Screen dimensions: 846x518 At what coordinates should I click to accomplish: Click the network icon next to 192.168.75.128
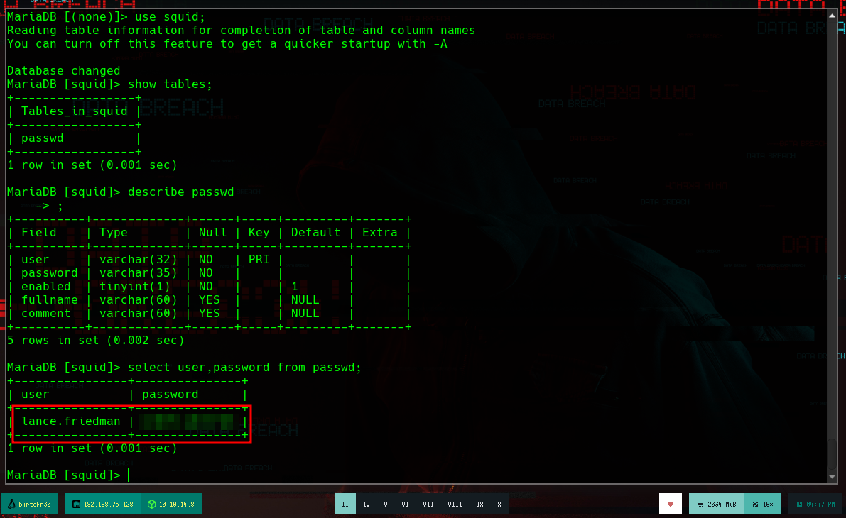(x=77, y=505)
